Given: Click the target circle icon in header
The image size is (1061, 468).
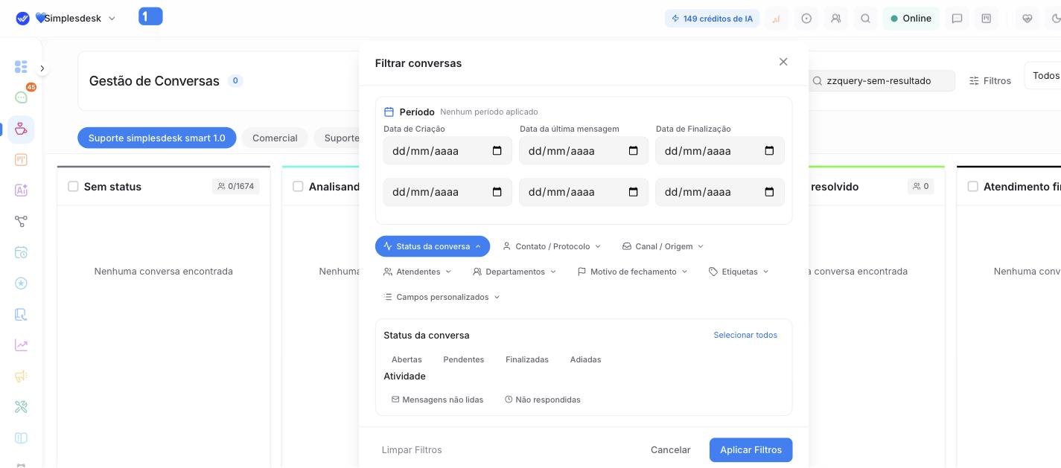Looking at the screenshot, I should pyautogui.click(x=806, y=19).
